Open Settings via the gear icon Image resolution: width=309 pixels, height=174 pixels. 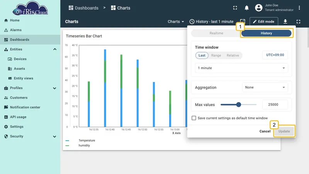coord(6,127)
